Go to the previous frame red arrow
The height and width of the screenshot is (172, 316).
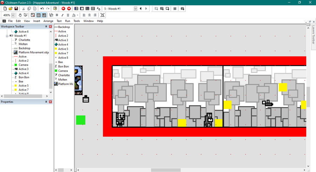point(63,9)
